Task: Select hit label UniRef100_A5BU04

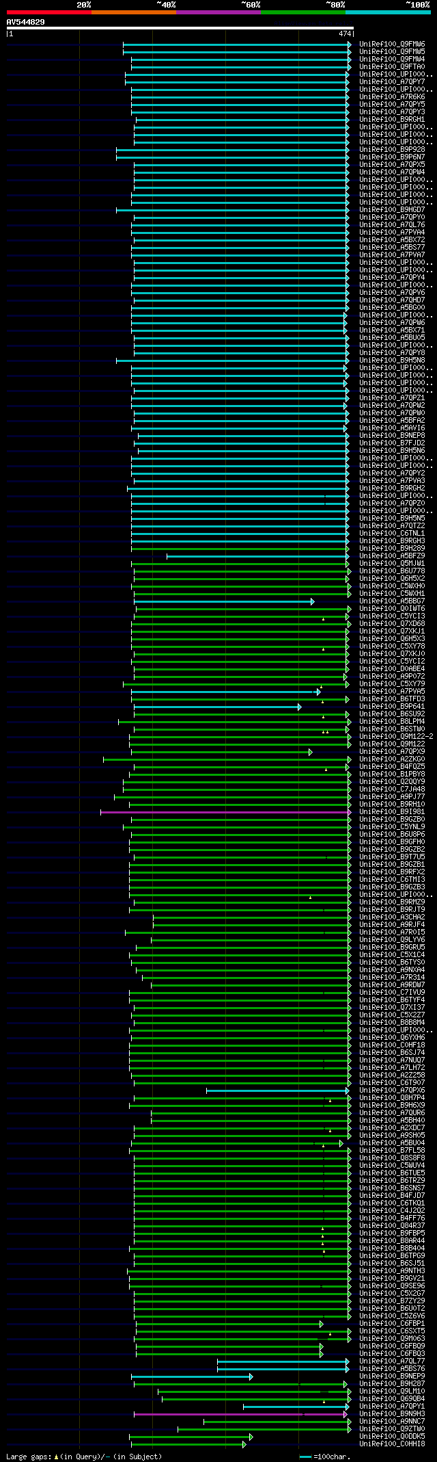Action: coord(392,1143)
